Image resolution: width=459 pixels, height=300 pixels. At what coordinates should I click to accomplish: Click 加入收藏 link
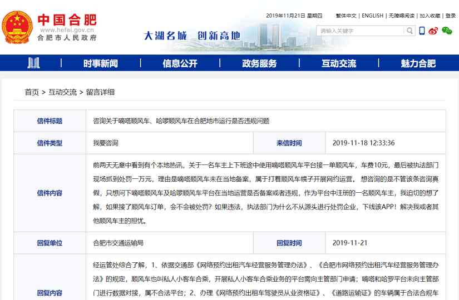pos(430,16)
